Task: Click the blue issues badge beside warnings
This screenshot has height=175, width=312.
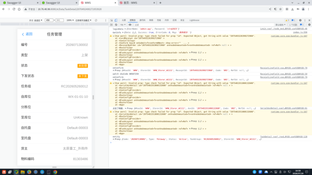Action: point(293,20)
